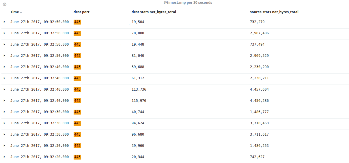Click the source bytes value 742,627

click(257, 157)
